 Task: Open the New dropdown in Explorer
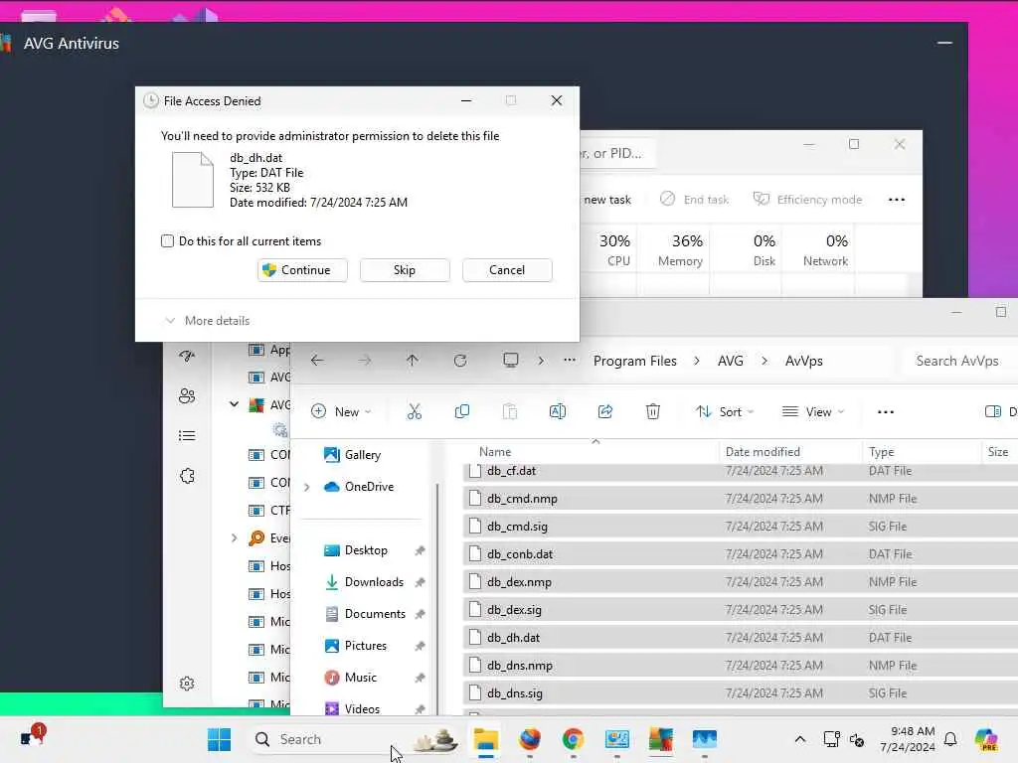pyautogui.click(x=341, y=412)
